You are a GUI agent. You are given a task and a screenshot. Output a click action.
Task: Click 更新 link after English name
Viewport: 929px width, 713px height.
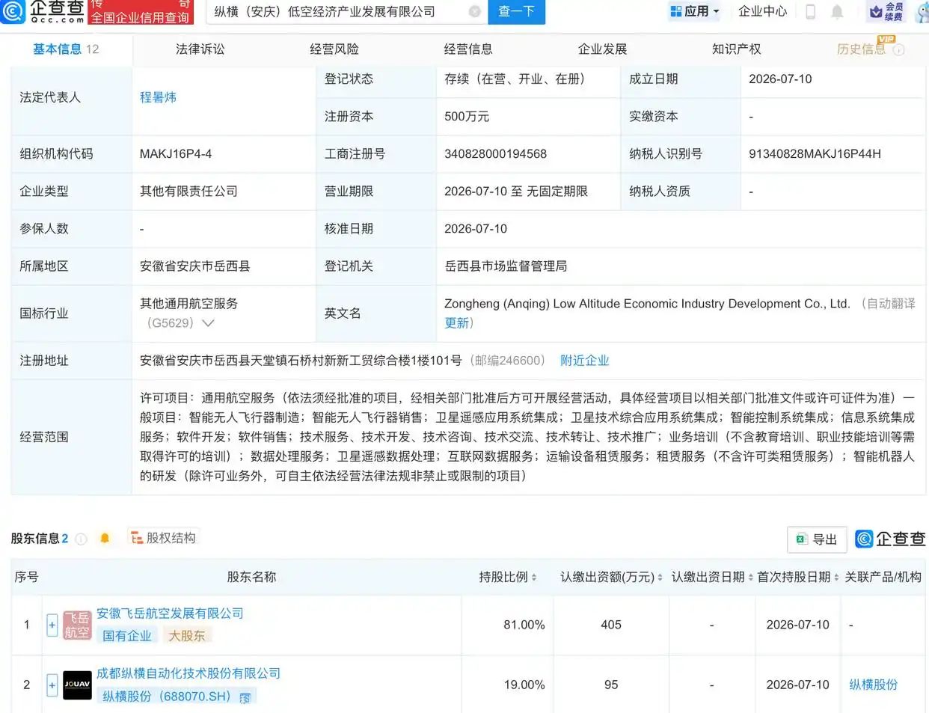[456, 323]
